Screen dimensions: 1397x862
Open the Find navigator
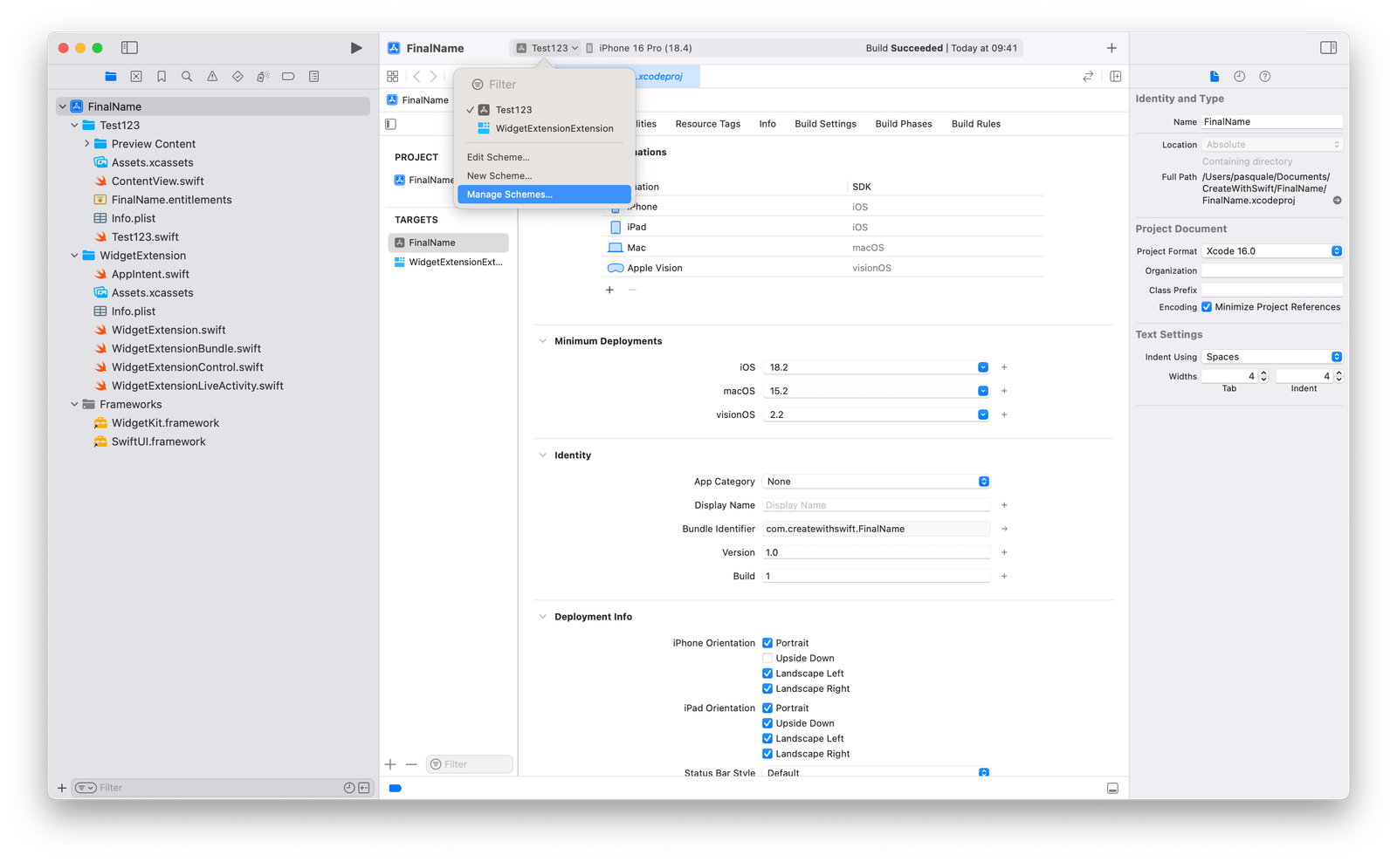(186, 76)
